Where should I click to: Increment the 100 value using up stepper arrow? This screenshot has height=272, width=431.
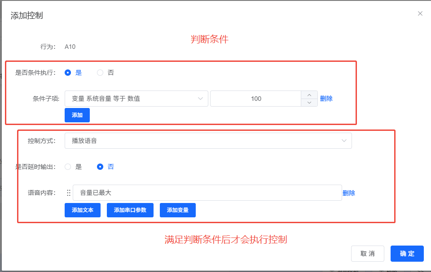tap(309, 95)
